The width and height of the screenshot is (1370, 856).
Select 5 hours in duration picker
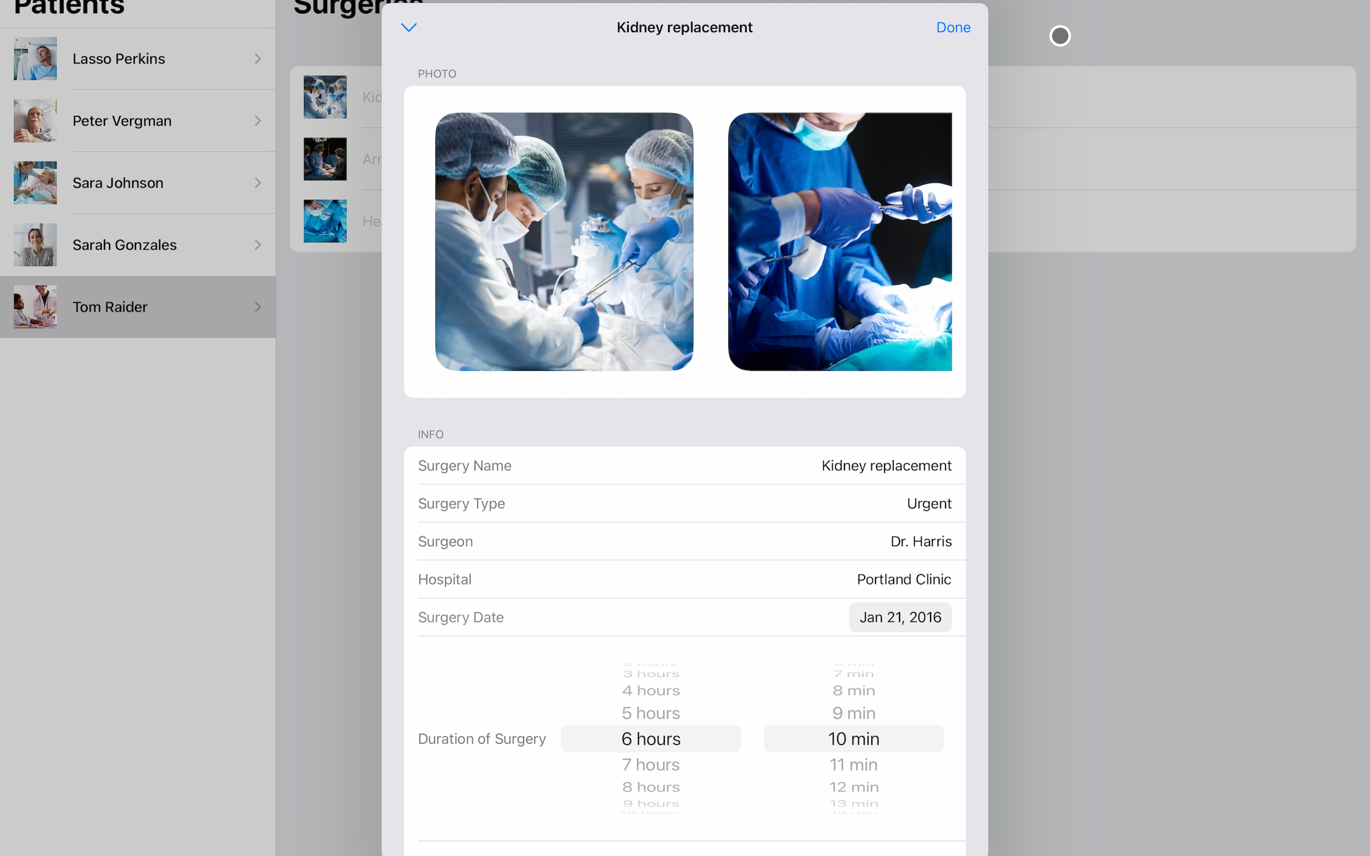[650, 713]
